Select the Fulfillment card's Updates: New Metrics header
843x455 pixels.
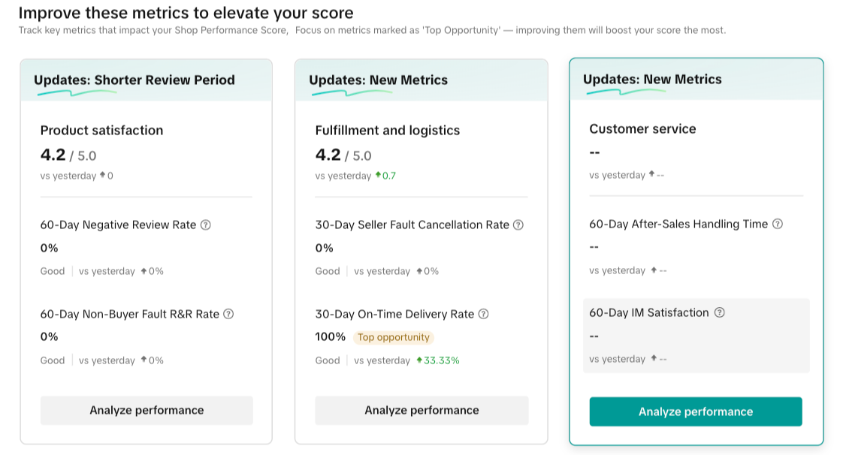click(x=378, y=80)
